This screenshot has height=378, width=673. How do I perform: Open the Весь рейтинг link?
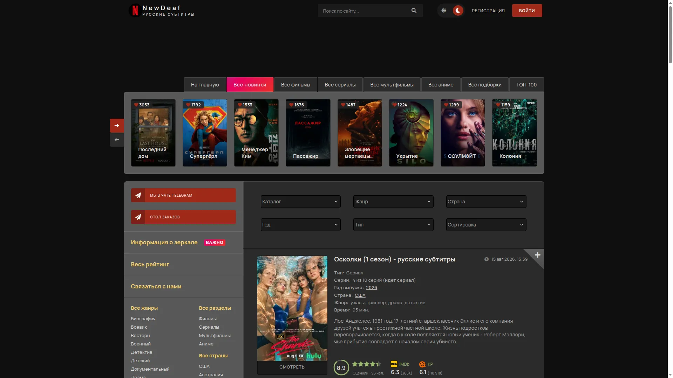150,264
